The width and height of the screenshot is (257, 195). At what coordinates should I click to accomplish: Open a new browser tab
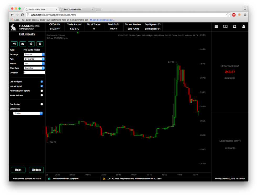point(98,9)
